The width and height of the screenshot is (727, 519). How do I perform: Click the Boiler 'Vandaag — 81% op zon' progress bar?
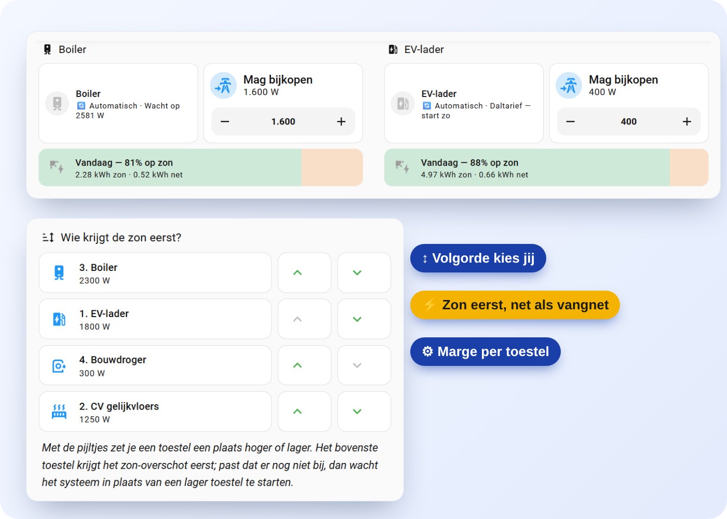(x=201, y=168)
